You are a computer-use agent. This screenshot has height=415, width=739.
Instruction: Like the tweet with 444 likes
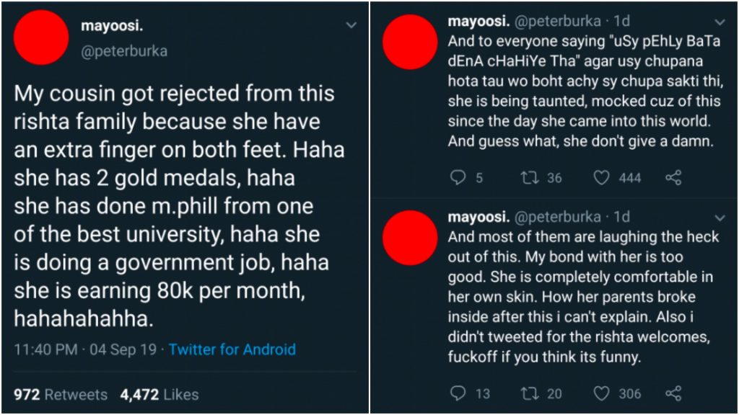coord(601,178)
